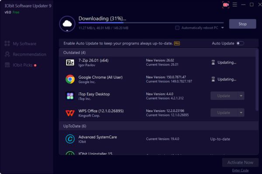Click the download speed and size text
This screenshot has height=174, width=262.
[x=103, y=28]
